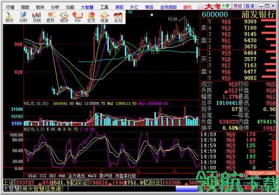Click the 10.04 high price marker

point(172,19)
